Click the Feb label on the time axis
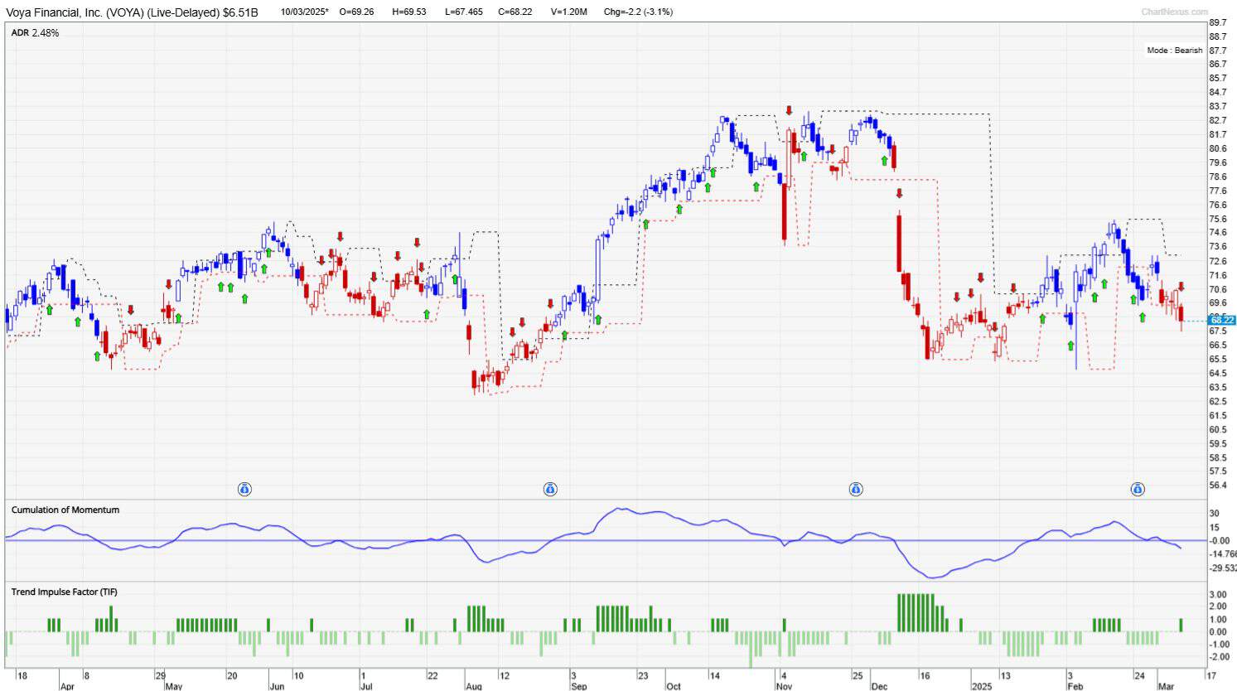The width and height of the screenshot is (1237, 691). click(x=1075, y=687)
